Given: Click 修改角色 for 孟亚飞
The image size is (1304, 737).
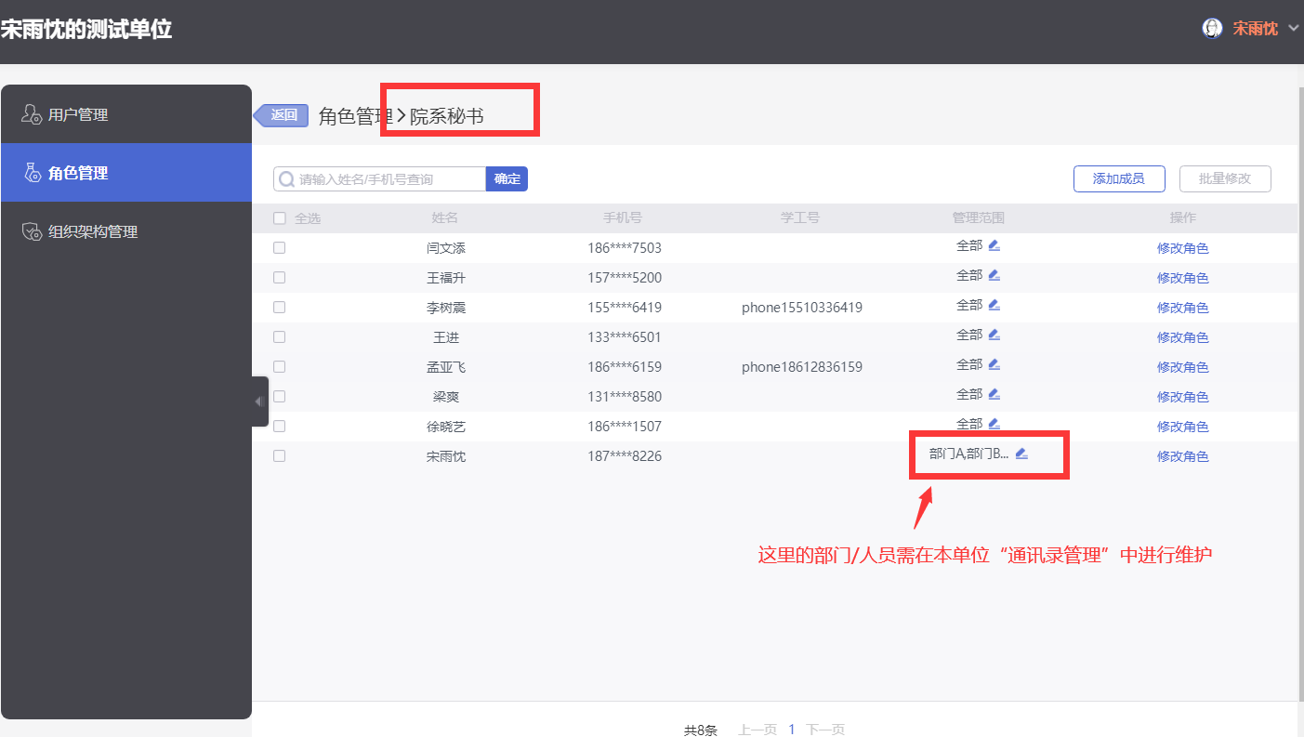Looking at the screenshot, I should 1182,367.
